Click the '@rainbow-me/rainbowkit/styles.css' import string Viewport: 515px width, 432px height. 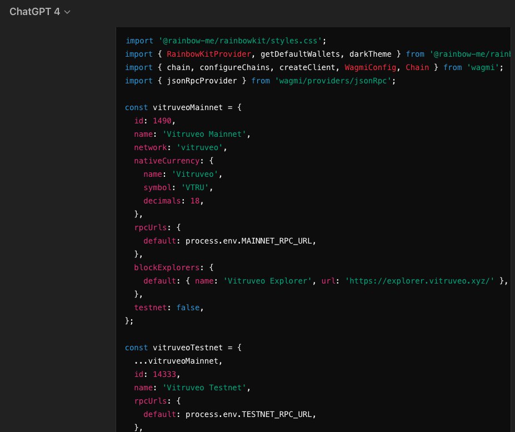coord(240,41)
